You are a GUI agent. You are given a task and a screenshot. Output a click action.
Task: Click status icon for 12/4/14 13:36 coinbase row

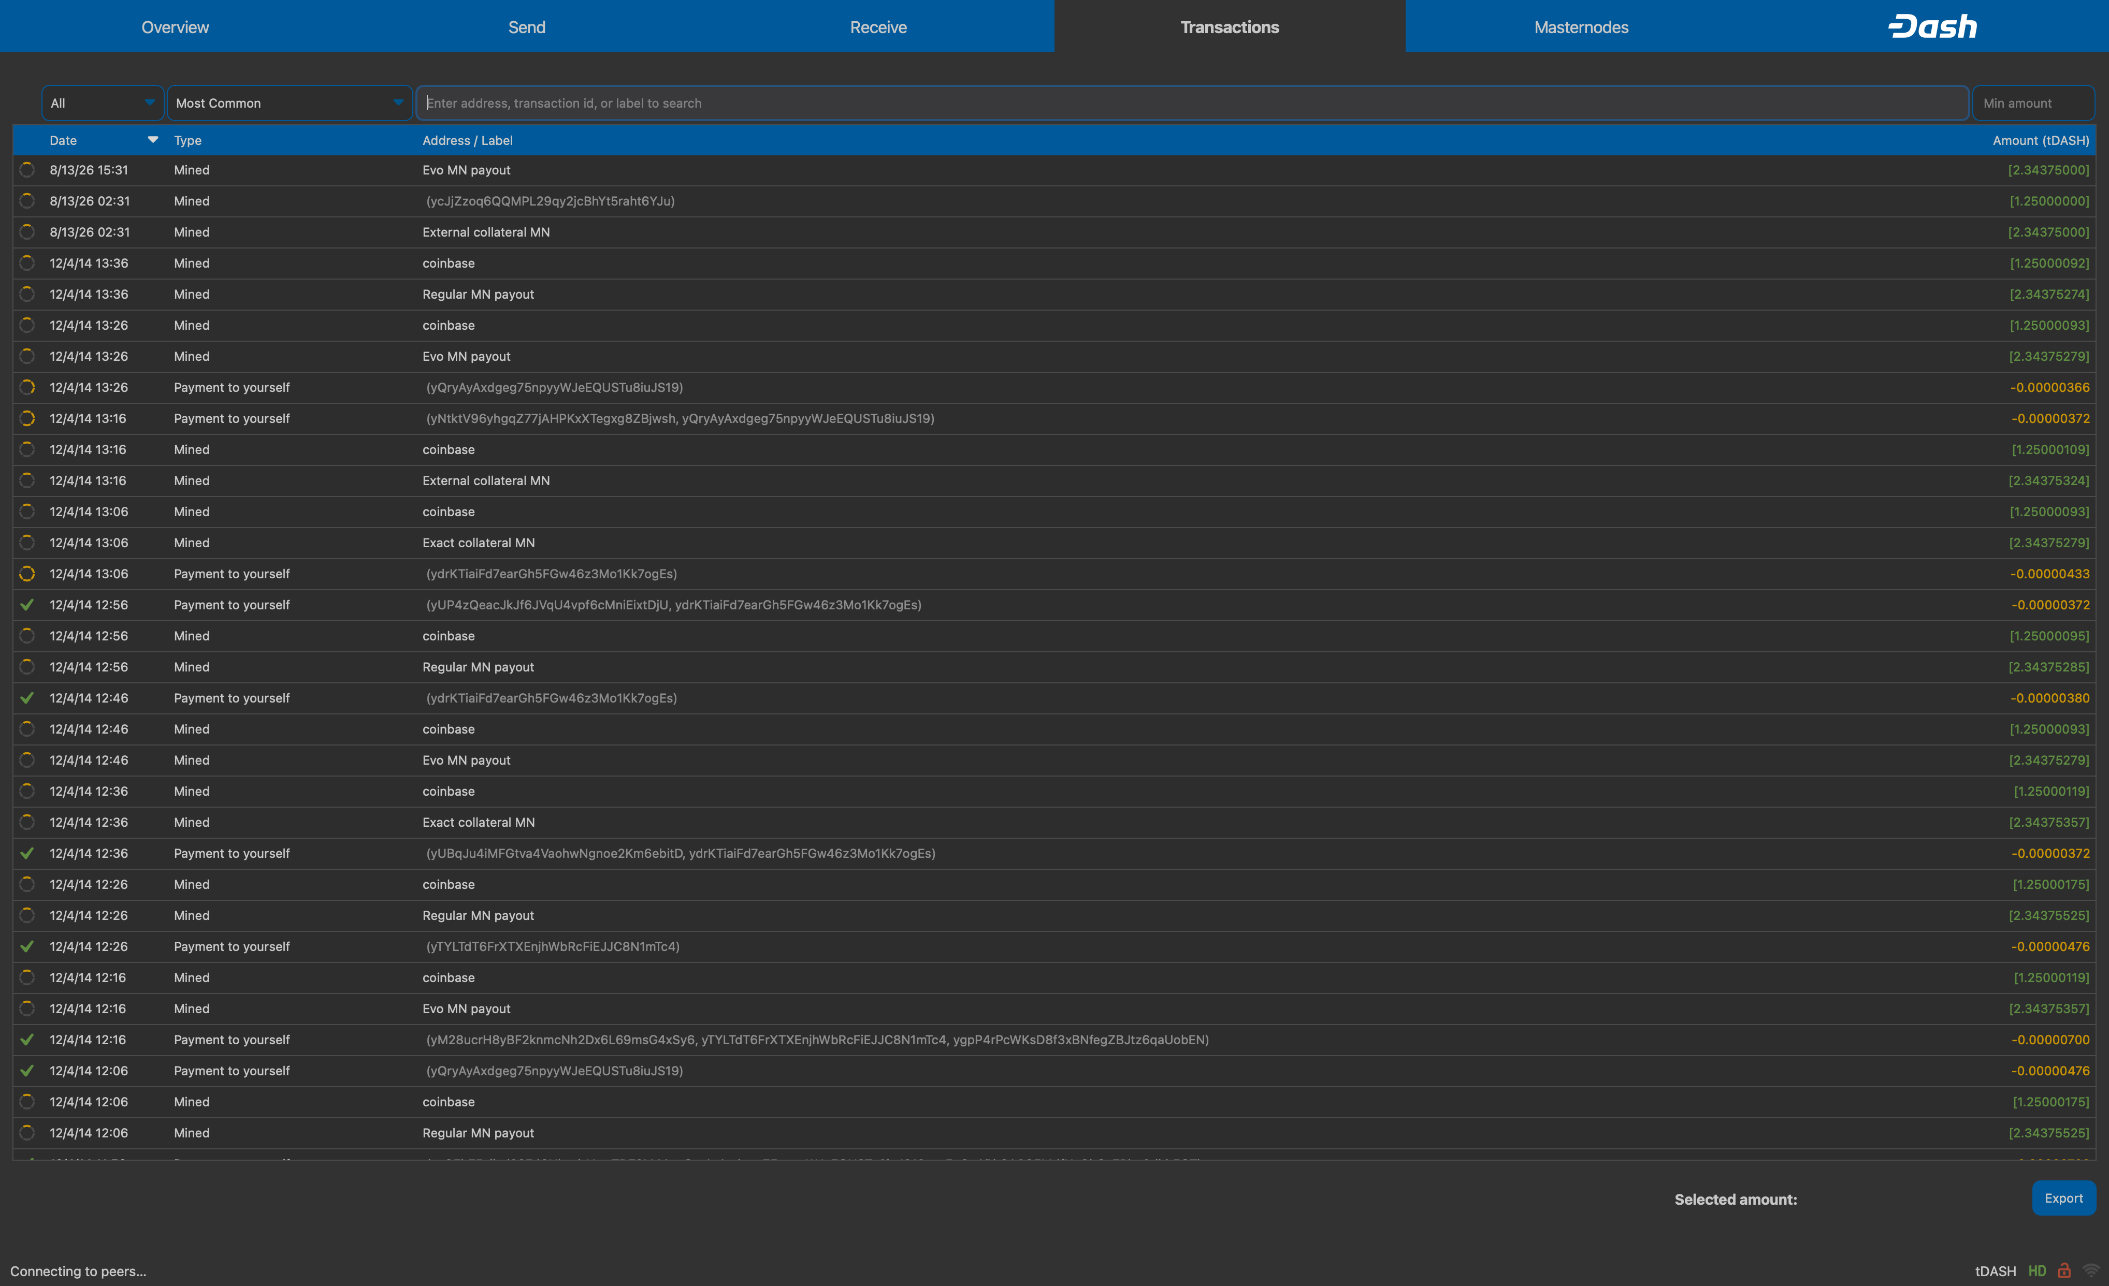(x=27, y=264)
